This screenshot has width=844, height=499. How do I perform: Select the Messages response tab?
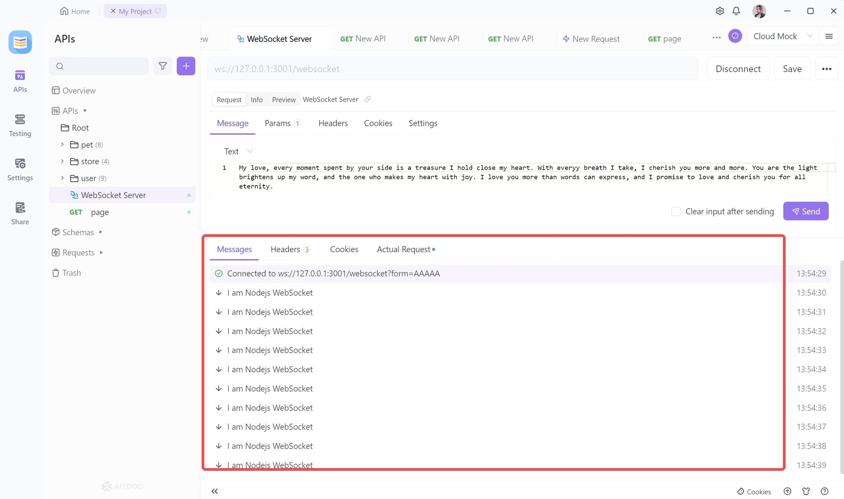click(234, 250)
